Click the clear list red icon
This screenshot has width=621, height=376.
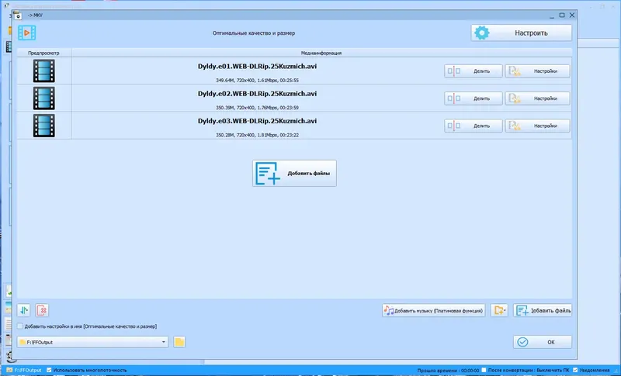[42, 310]
